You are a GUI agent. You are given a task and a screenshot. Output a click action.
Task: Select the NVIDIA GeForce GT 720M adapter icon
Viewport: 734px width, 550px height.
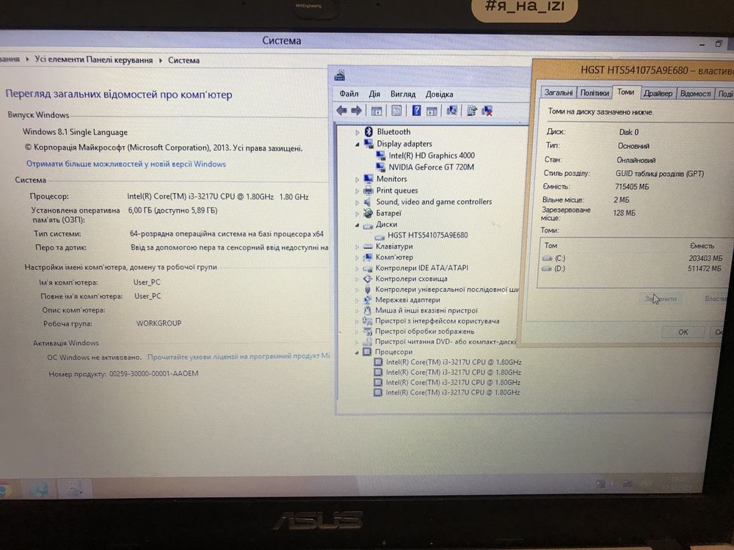[381, 167]
